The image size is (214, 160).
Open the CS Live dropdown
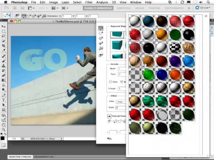203,8
